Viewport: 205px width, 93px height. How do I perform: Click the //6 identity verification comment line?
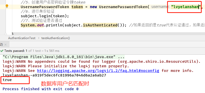point(38,11)
